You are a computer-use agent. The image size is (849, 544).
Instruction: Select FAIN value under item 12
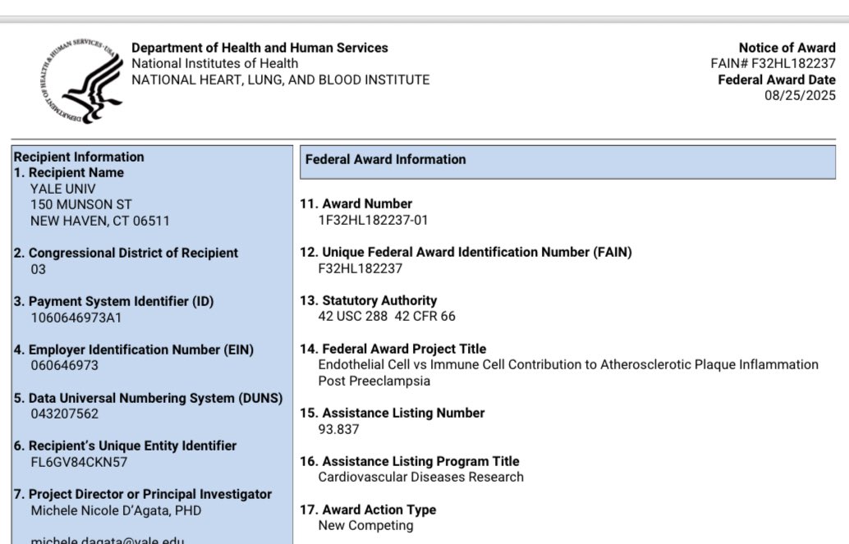click(360, 268)
